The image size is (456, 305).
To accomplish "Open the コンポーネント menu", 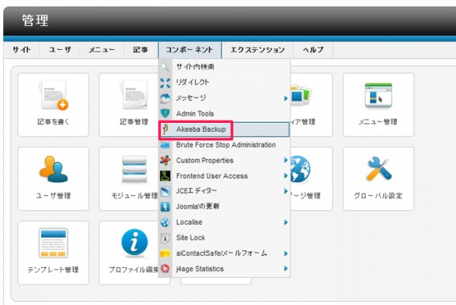I will click(x=189, y=50).
